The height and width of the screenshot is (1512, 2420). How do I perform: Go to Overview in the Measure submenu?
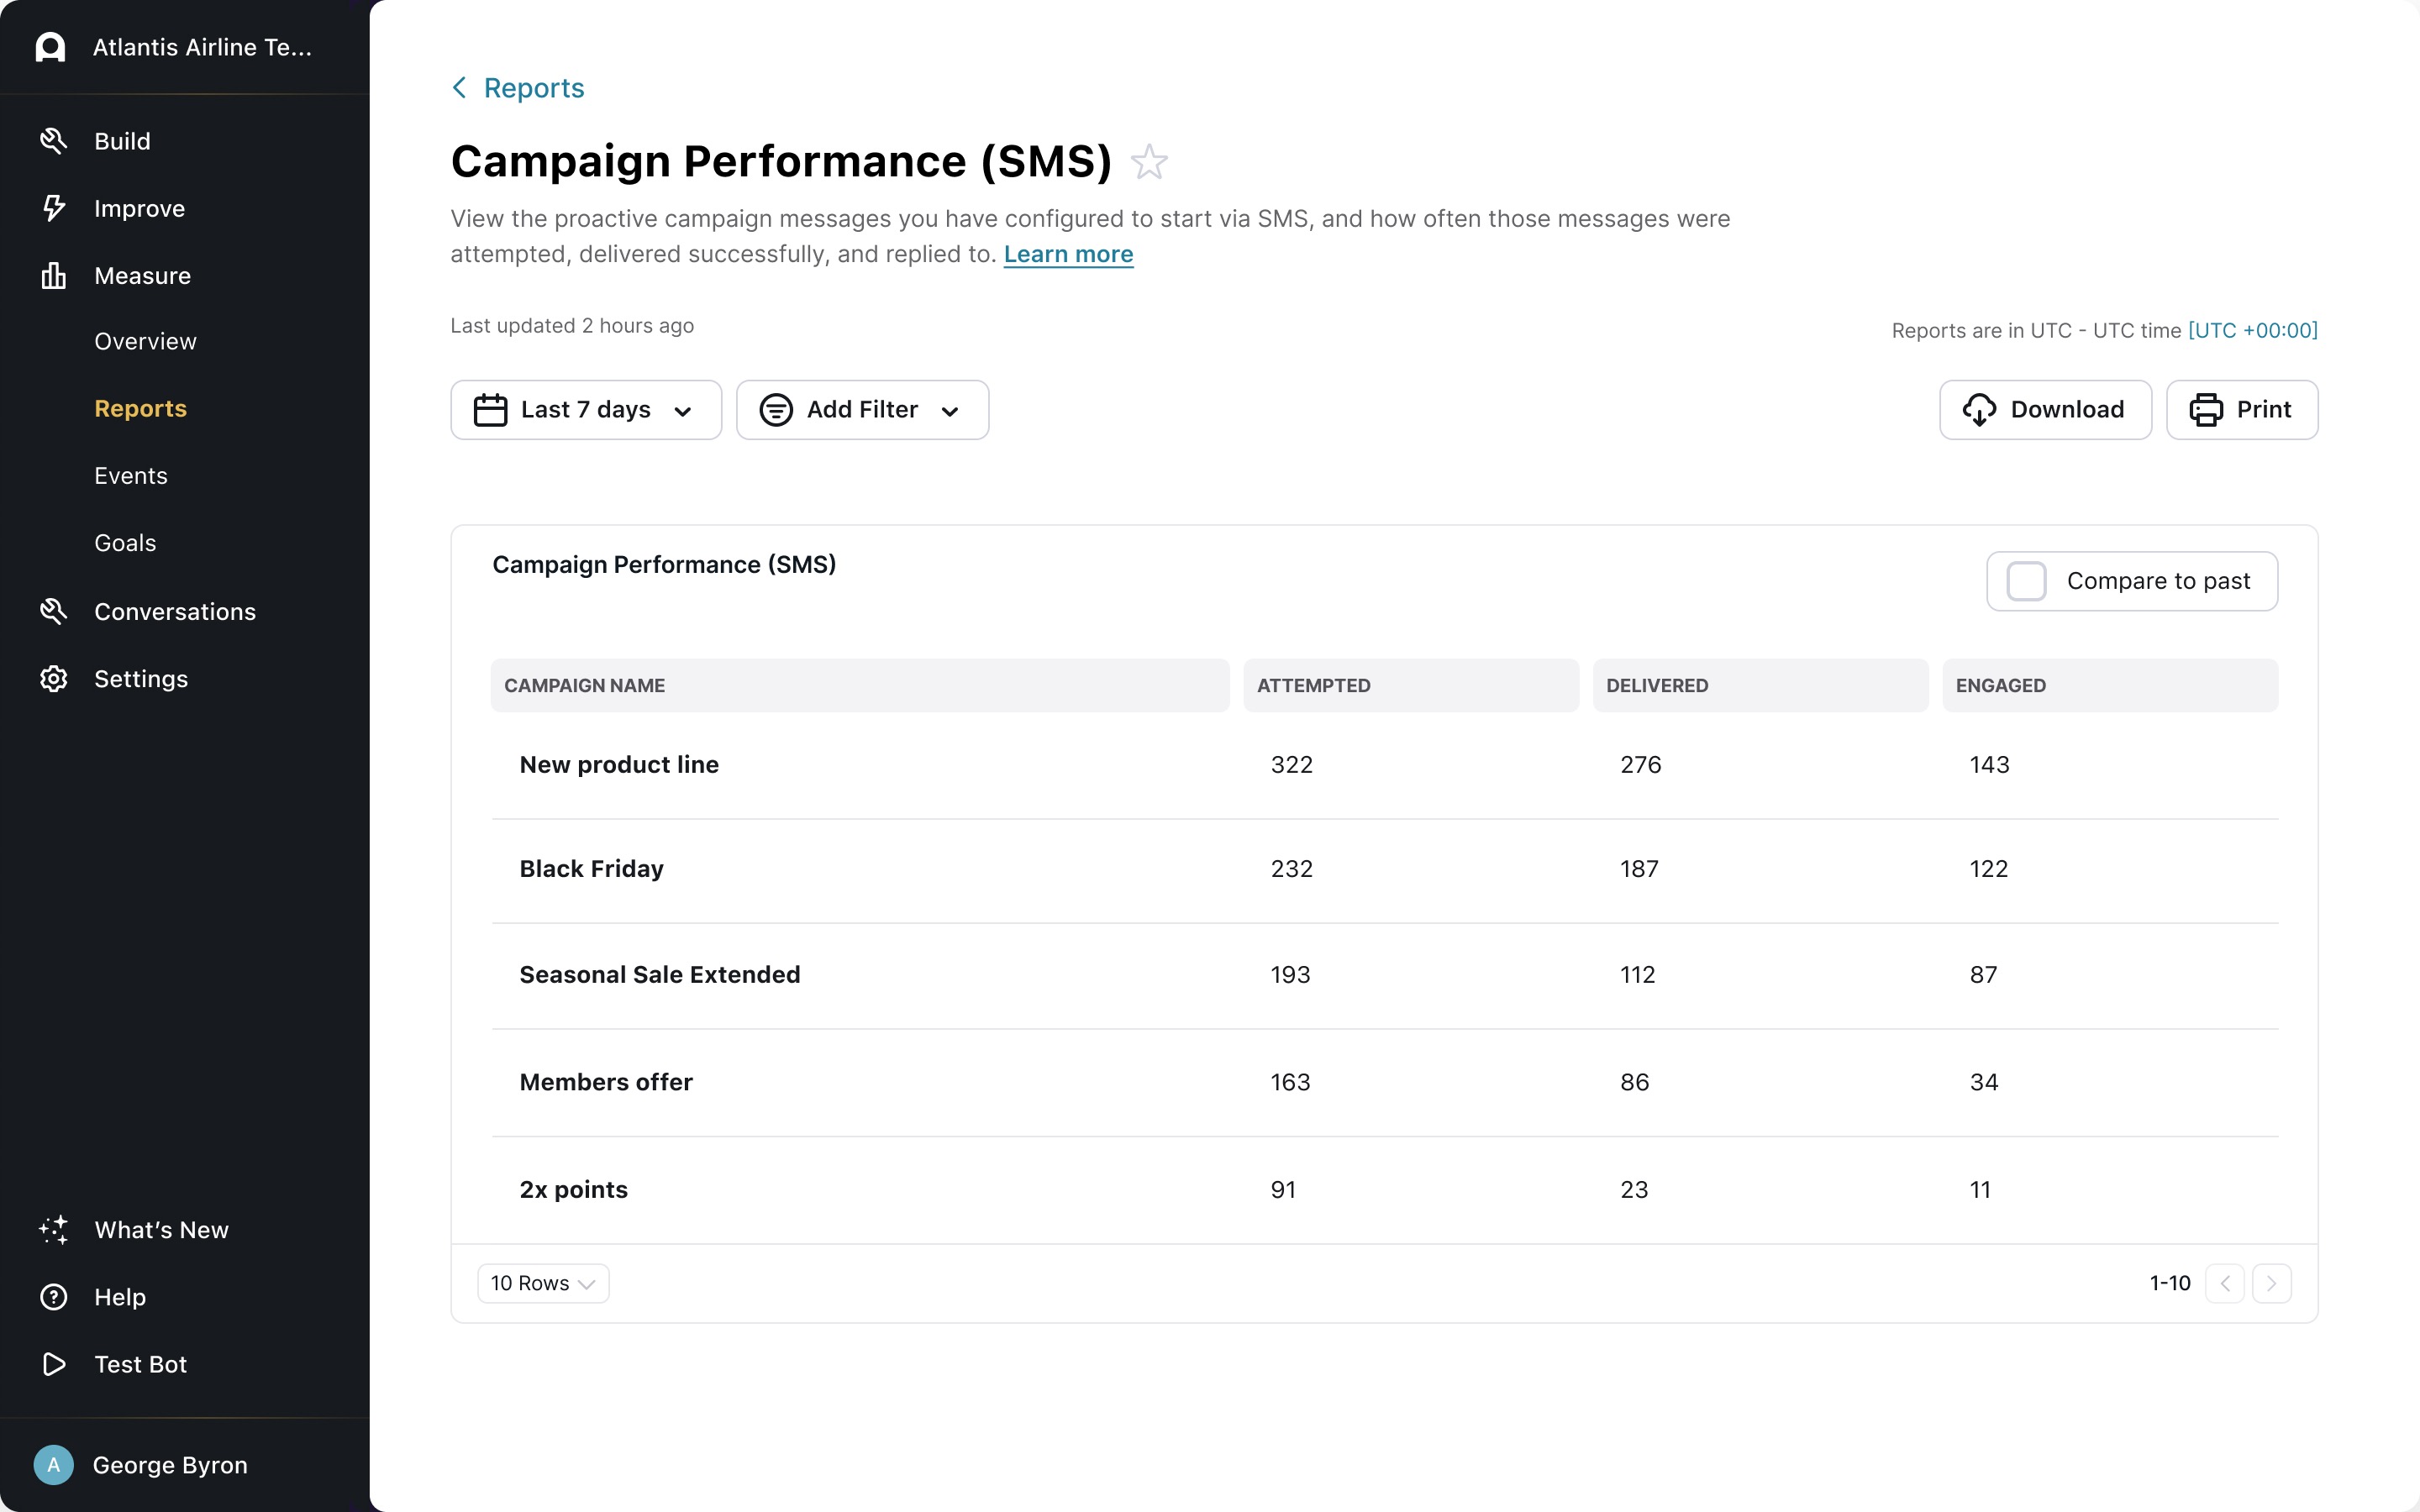coord(145,341)
